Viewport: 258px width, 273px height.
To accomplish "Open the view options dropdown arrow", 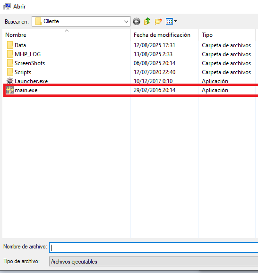I will [176, 21].
